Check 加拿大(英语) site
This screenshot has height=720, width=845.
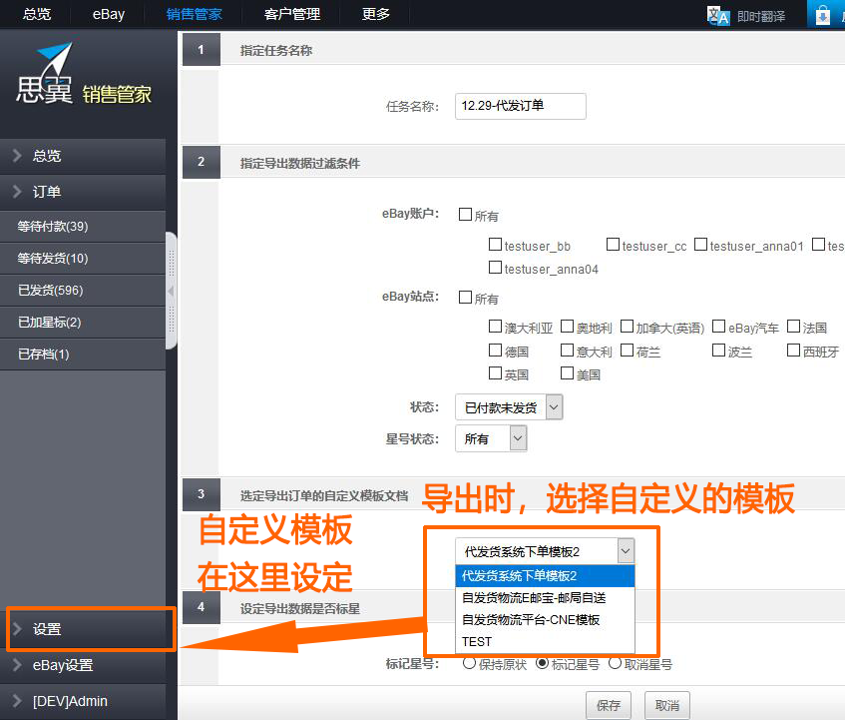(x=627, y=327)
